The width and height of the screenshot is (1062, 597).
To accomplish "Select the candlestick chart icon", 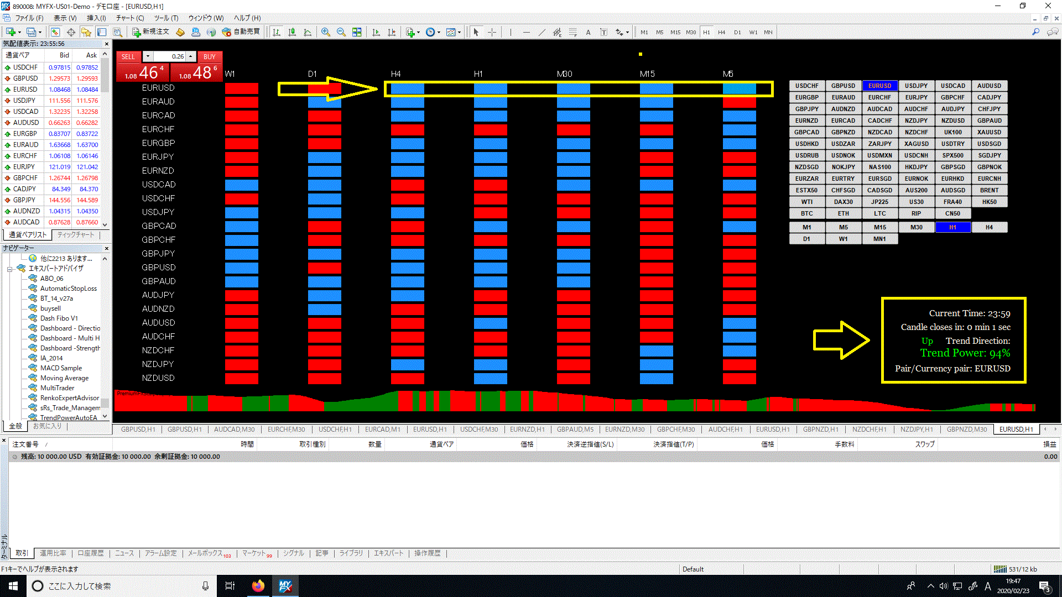I will coord(292,32).
